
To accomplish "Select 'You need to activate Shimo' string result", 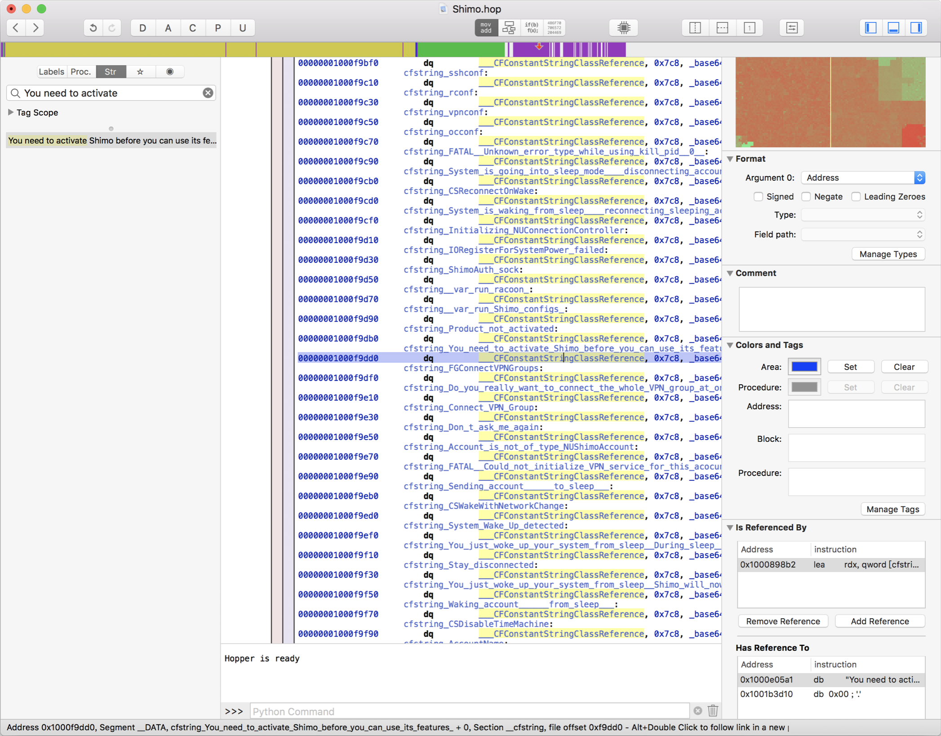I will 111,141.
